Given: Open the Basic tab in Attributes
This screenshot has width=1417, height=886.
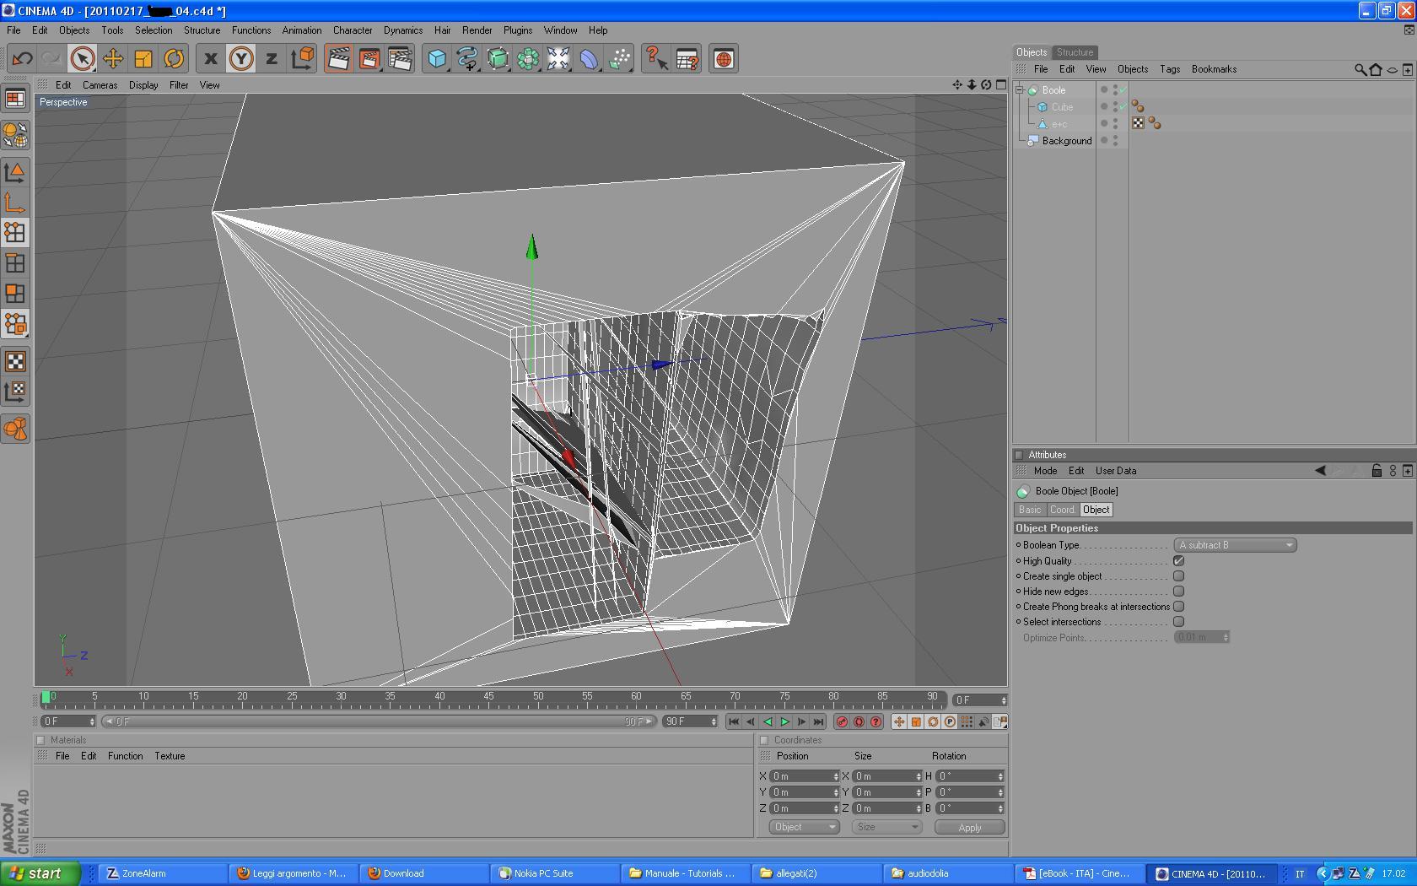Looking at the screenshot, I should click(x=1029, y=510).
